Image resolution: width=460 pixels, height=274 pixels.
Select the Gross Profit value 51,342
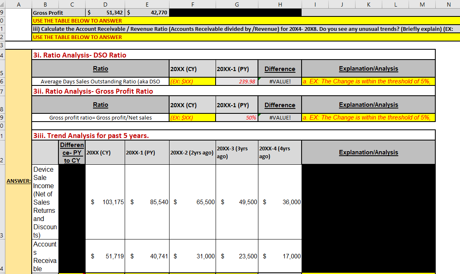[105, 13]
